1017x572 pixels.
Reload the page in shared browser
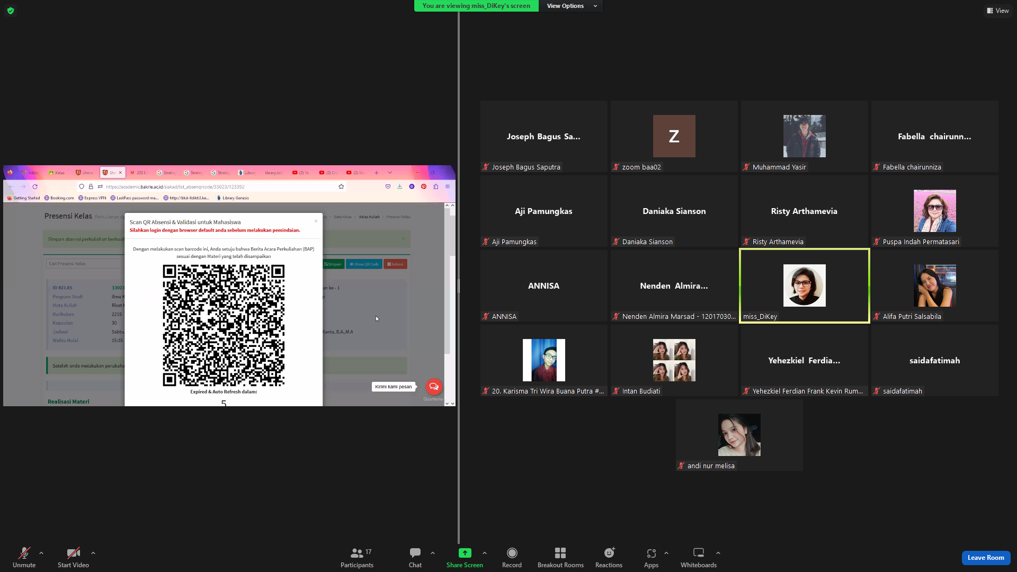pyautogui.click(x=35, y=186)
